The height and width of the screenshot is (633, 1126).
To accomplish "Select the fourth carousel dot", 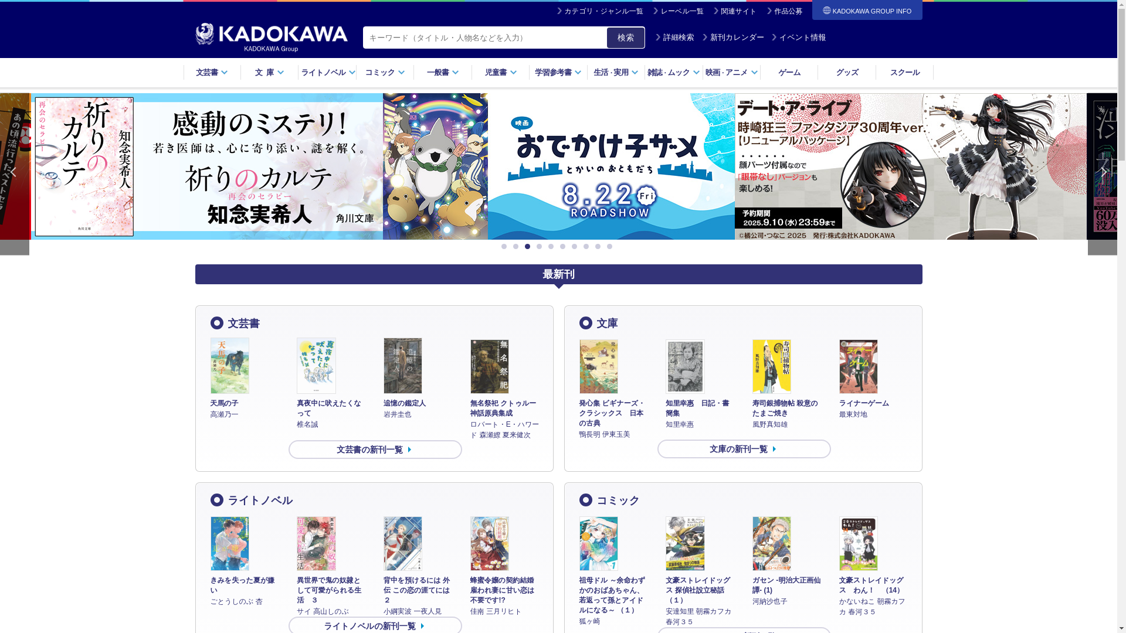I will coord(539,247).
